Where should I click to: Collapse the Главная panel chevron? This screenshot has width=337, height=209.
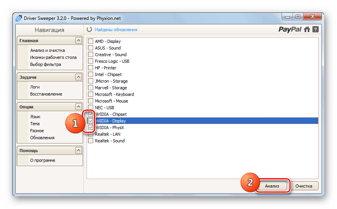[x=78, y=41]
